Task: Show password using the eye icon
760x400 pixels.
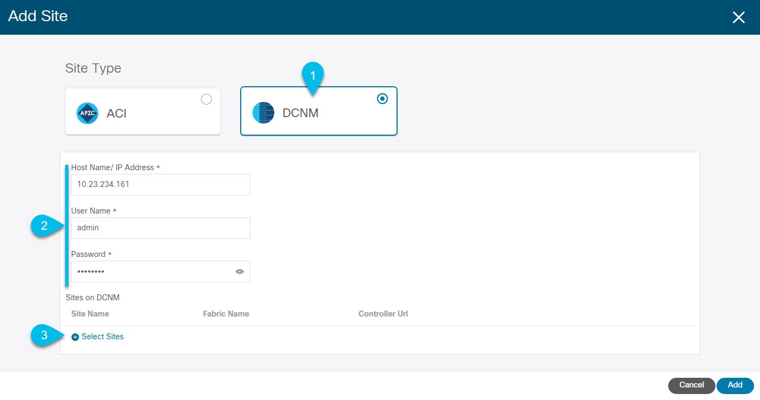Action: [240, 272]
